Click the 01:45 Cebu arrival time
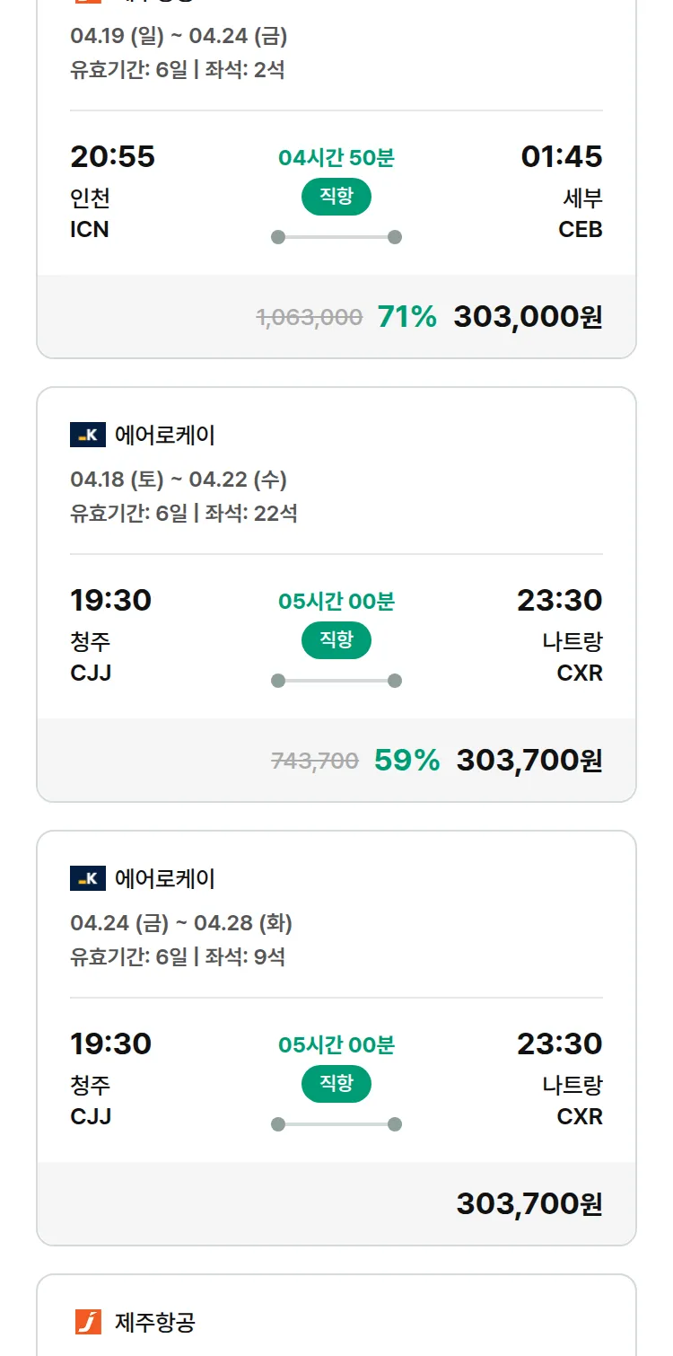The image size is (673, 1356). pyautogui.click(x=562, y=157)
